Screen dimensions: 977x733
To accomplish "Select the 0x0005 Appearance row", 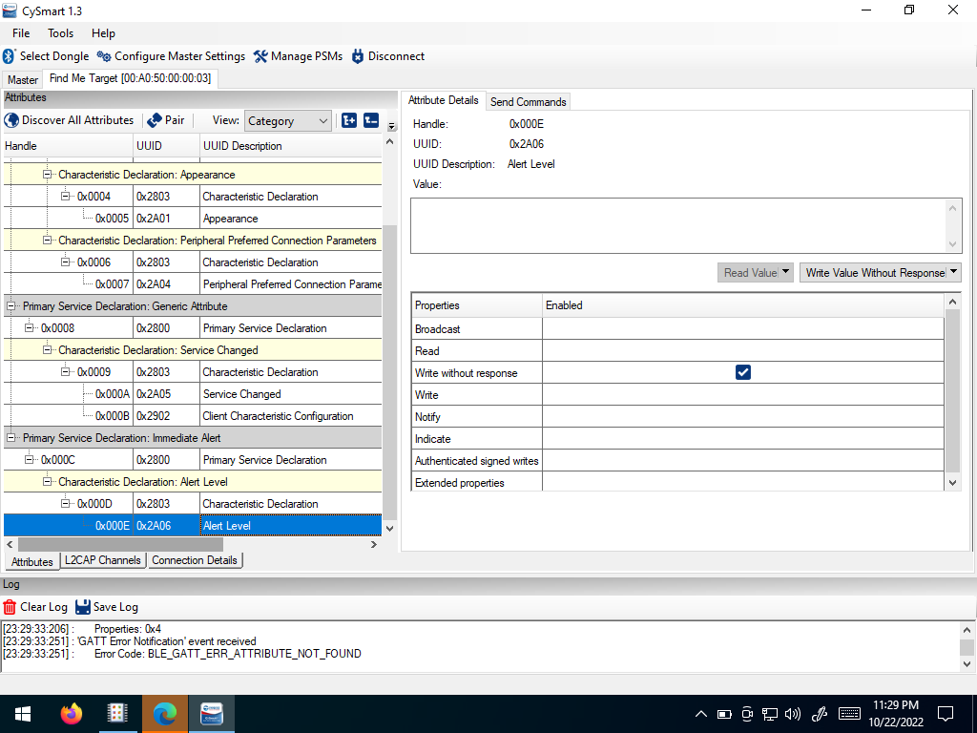I will [x=193, y=219].
